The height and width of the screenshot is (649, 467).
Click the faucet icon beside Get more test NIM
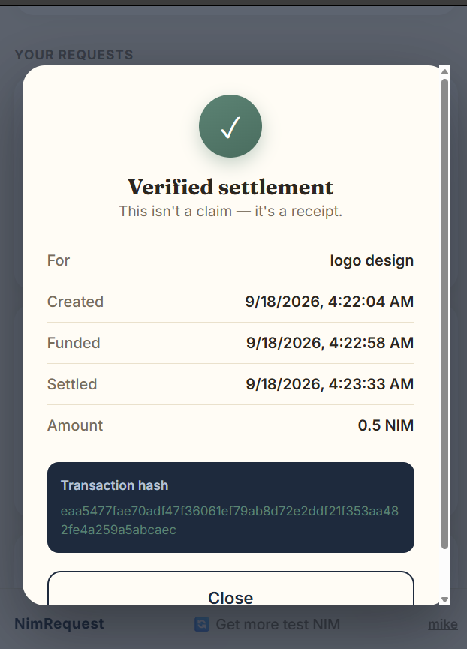[x=202, y=624]
